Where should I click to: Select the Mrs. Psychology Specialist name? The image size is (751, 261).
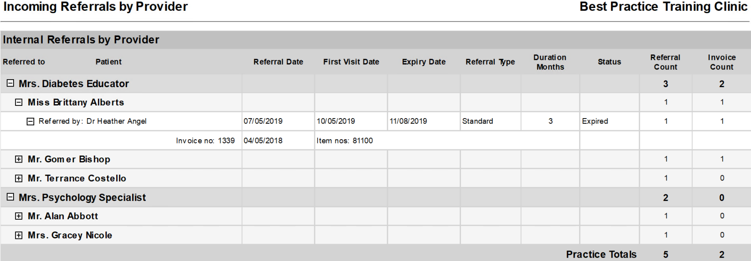(82, 198)
